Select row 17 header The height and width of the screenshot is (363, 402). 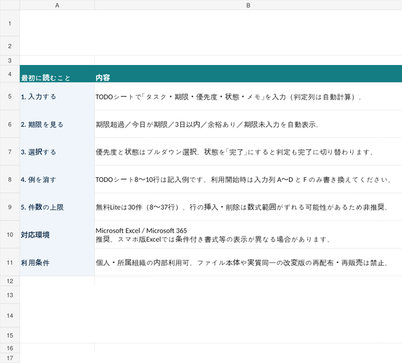(x=10, y=358)
